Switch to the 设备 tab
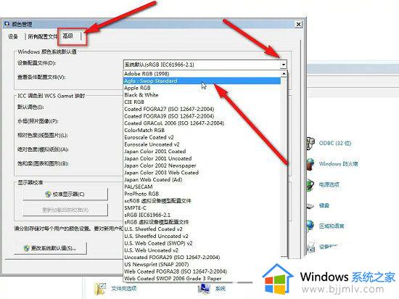399x299 pixels. 13,36
